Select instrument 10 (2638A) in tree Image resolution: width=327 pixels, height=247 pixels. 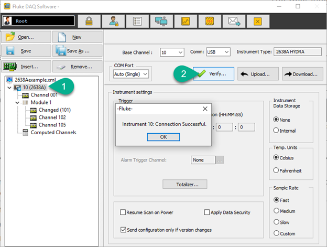(x=34, y=88)
